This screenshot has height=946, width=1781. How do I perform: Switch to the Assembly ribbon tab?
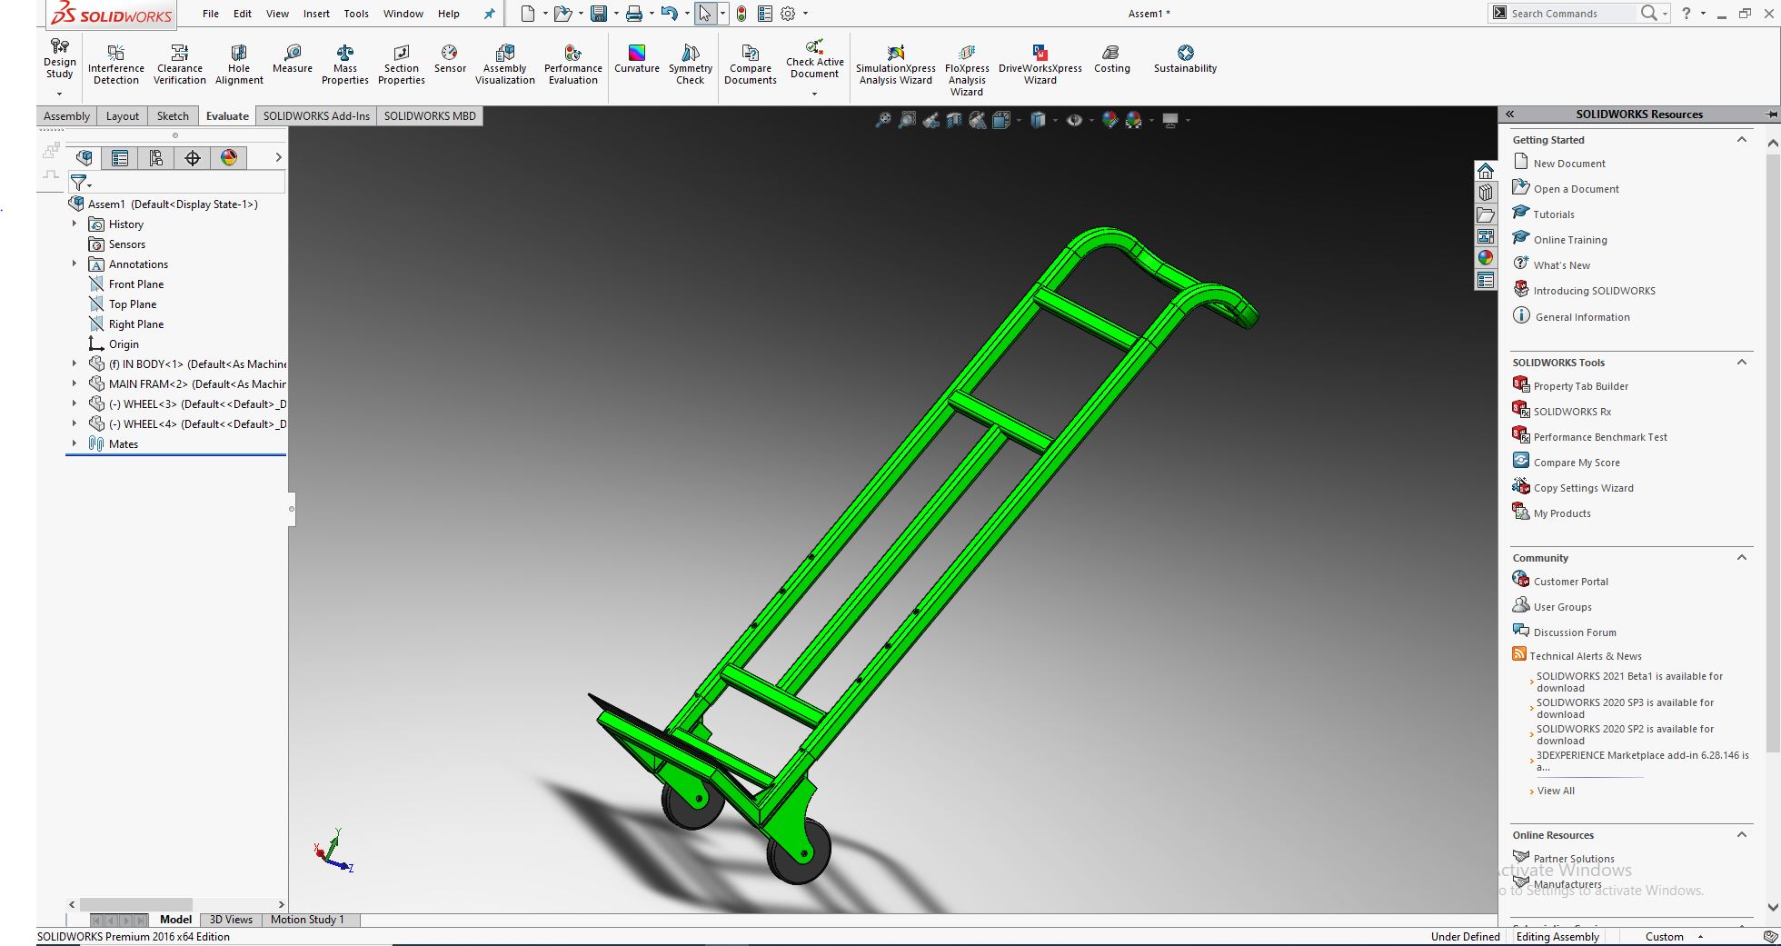[x=67, y=116]
